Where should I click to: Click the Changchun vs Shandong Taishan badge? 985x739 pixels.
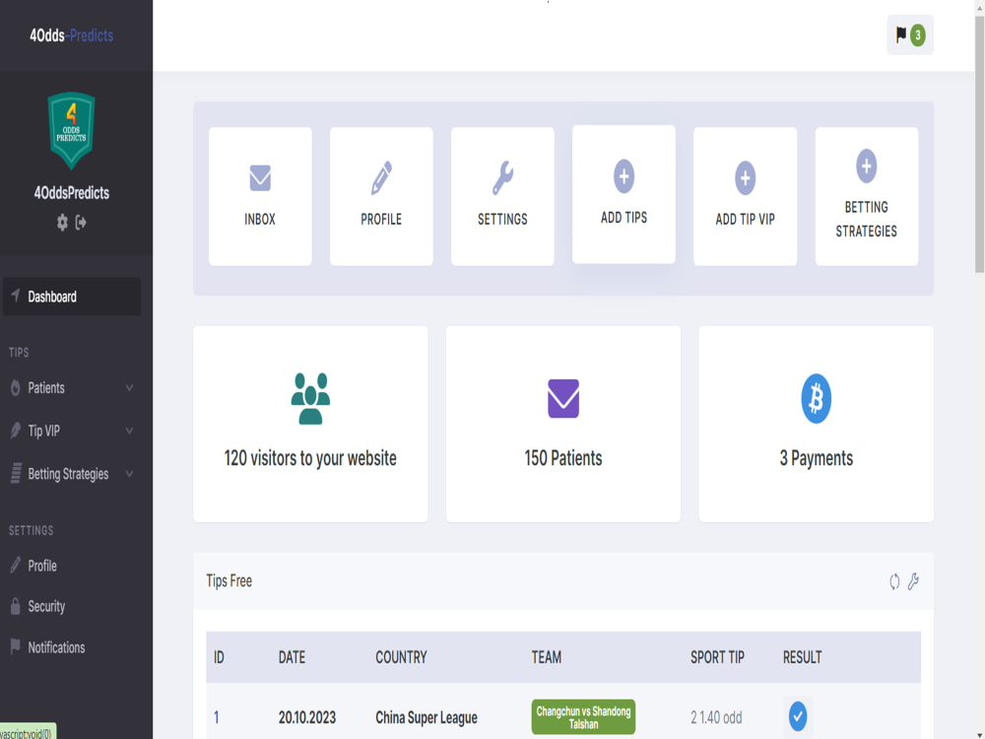[583, 717]
